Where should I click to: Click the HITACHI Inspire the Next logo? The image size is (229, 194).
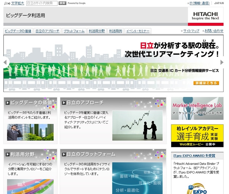pos(206,16)
